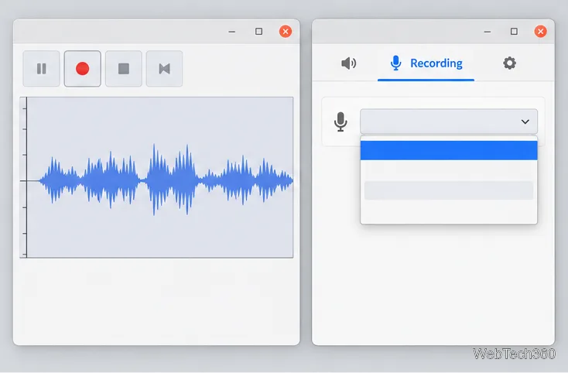This screenshot has width=568, height=373.
Task: Close the Recording settings window
Action: point(540,32)
